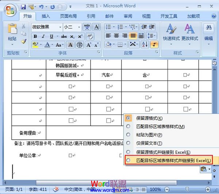
Task: Select the Format Painter brush icon
Action: coord(24,41)
